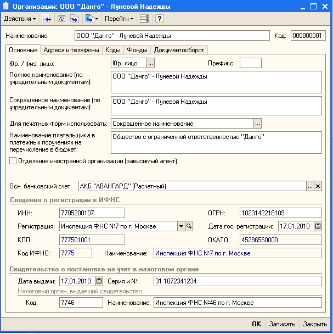The image size is (333, 334).
Task: Click the copy-documents icon with blue arrow
Action: [74, 19]
